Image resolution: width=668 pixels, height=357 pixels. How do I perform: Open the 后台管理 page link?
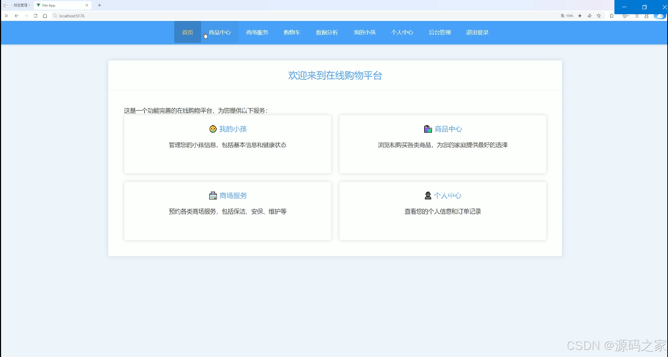tap(440, 32)
